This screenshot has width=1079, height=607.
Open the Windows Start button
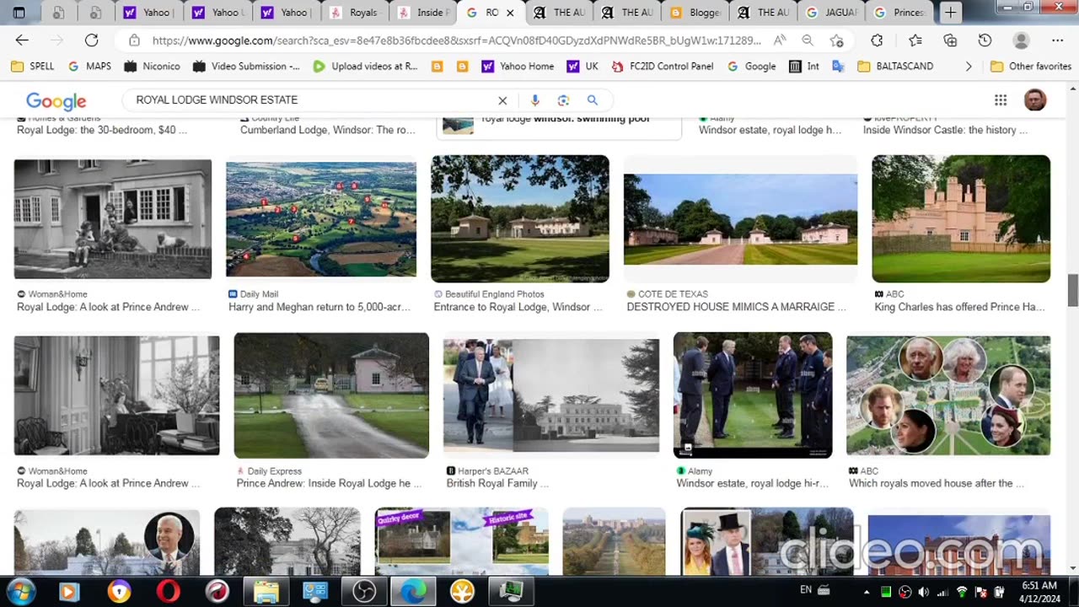[x=19, y=591]
